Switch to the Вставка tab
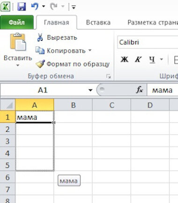Image resolution: width=178 pixels, height=203 pixels. pyautogui.click(x=98, y=23)
